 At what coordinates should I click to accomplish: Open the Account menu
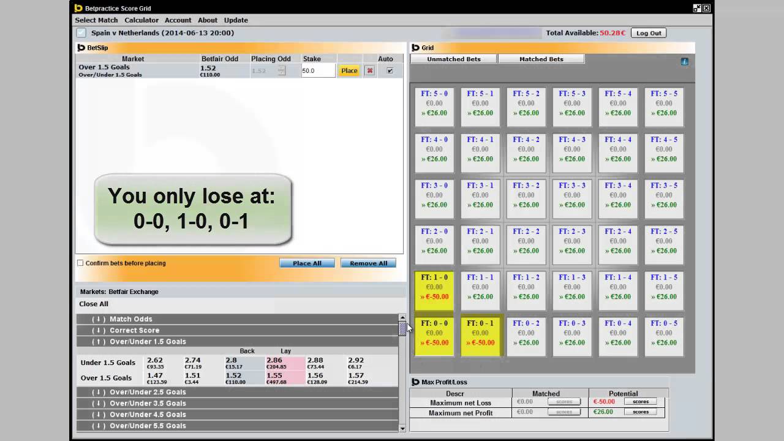point(178,20)
